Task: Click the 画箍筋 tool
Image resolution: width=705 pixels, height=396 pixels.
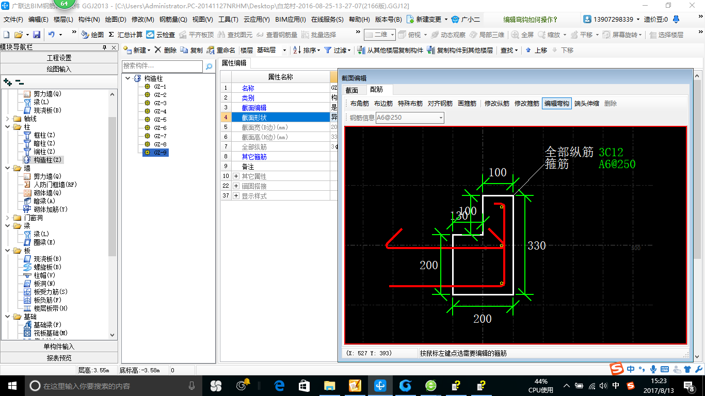Action: (467, 104)
